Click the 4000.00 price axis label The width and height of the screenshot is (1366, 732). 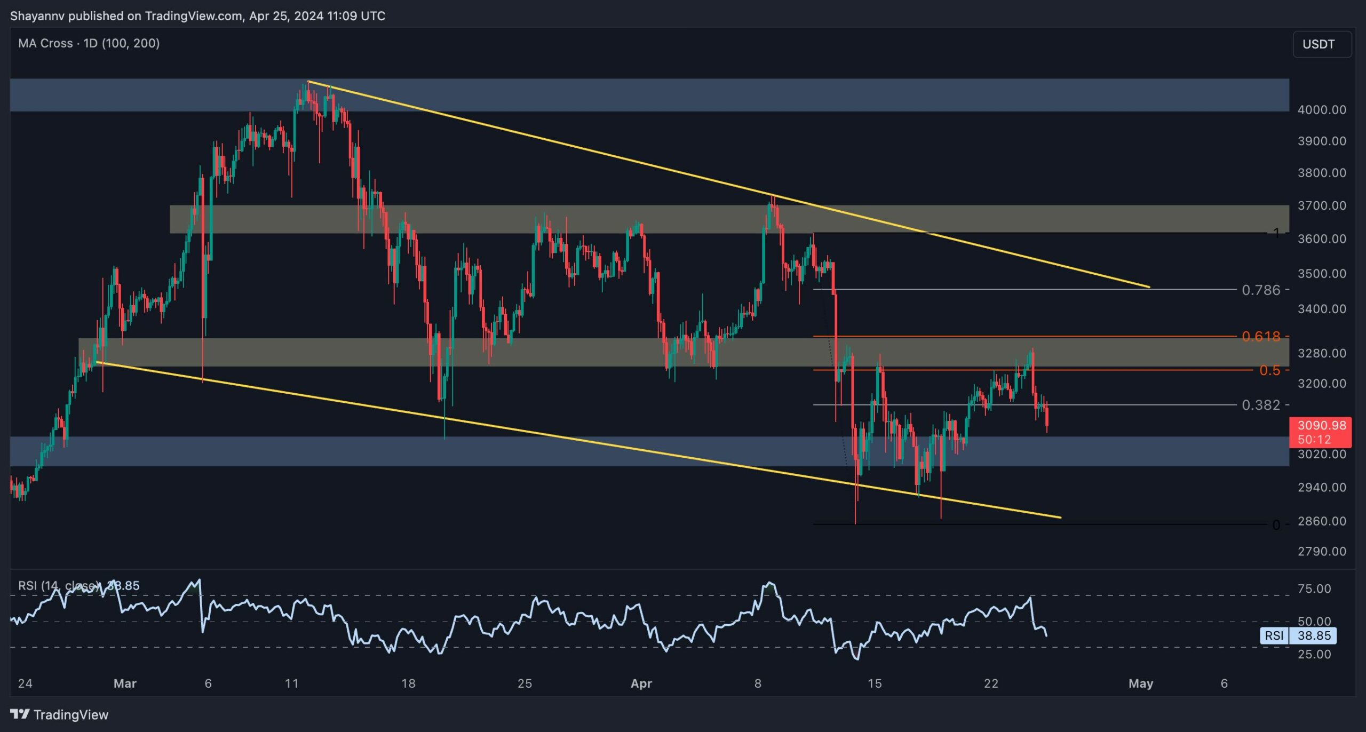point(1322,110)
